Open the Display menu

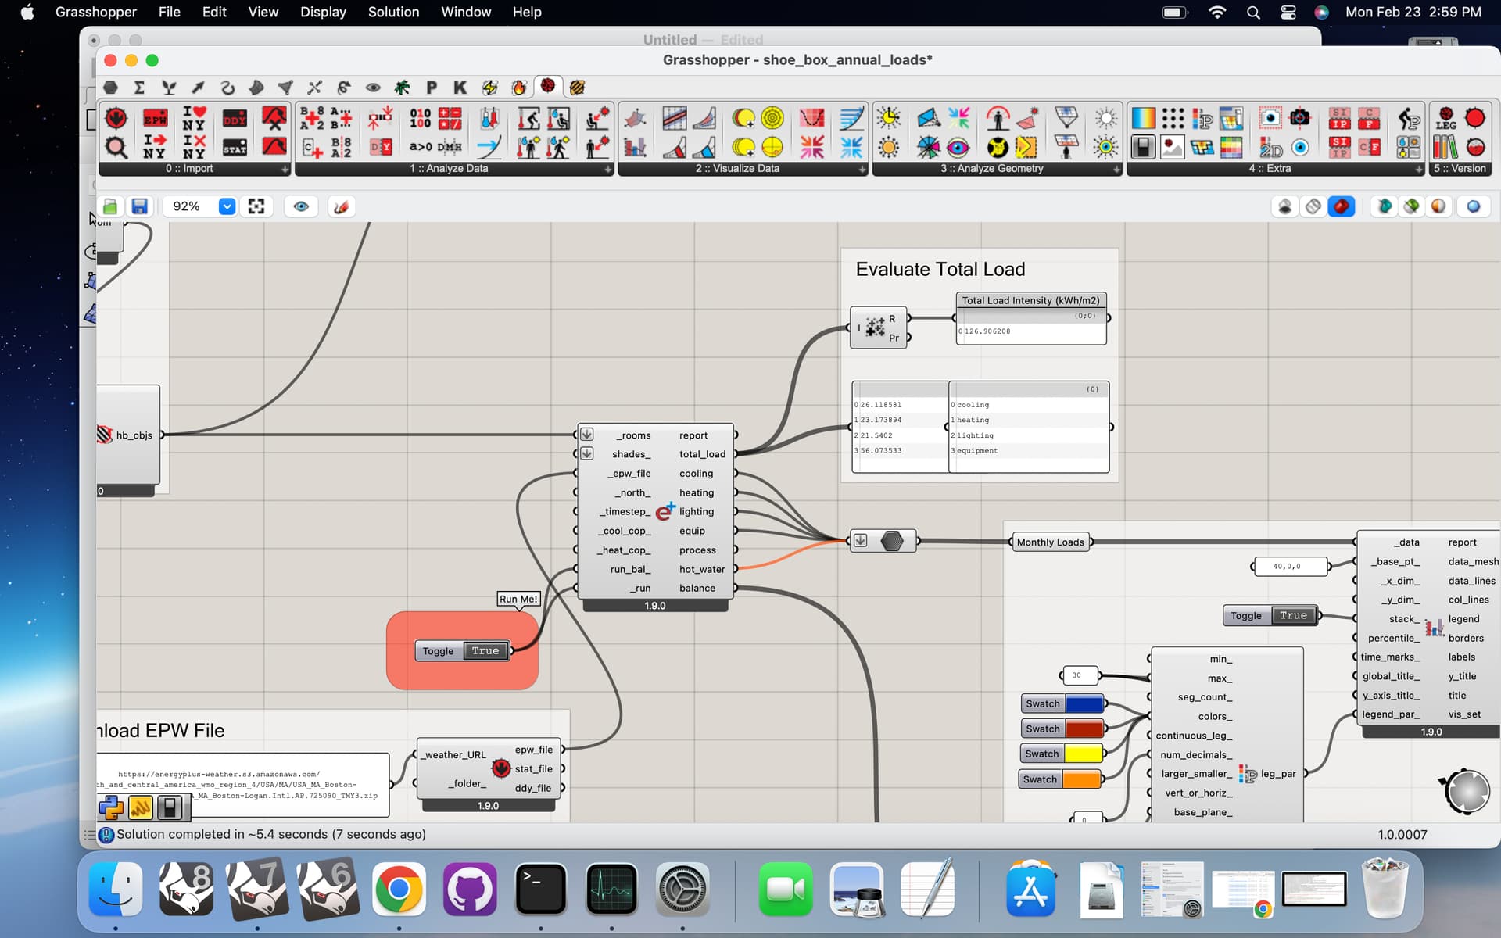323,12
